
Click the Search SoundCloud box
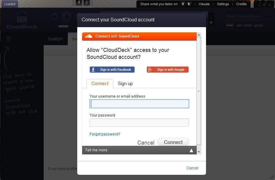click(243, 16)
